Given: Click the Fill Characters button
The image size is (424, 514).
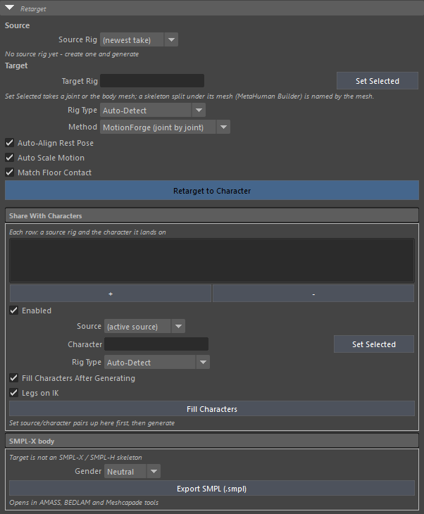Looking at the screenshot, I should (212, 409).
